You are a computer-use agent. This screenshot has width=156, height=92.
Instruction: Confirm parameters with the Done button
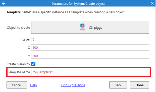pyautogui.click(x=139, y=85)
